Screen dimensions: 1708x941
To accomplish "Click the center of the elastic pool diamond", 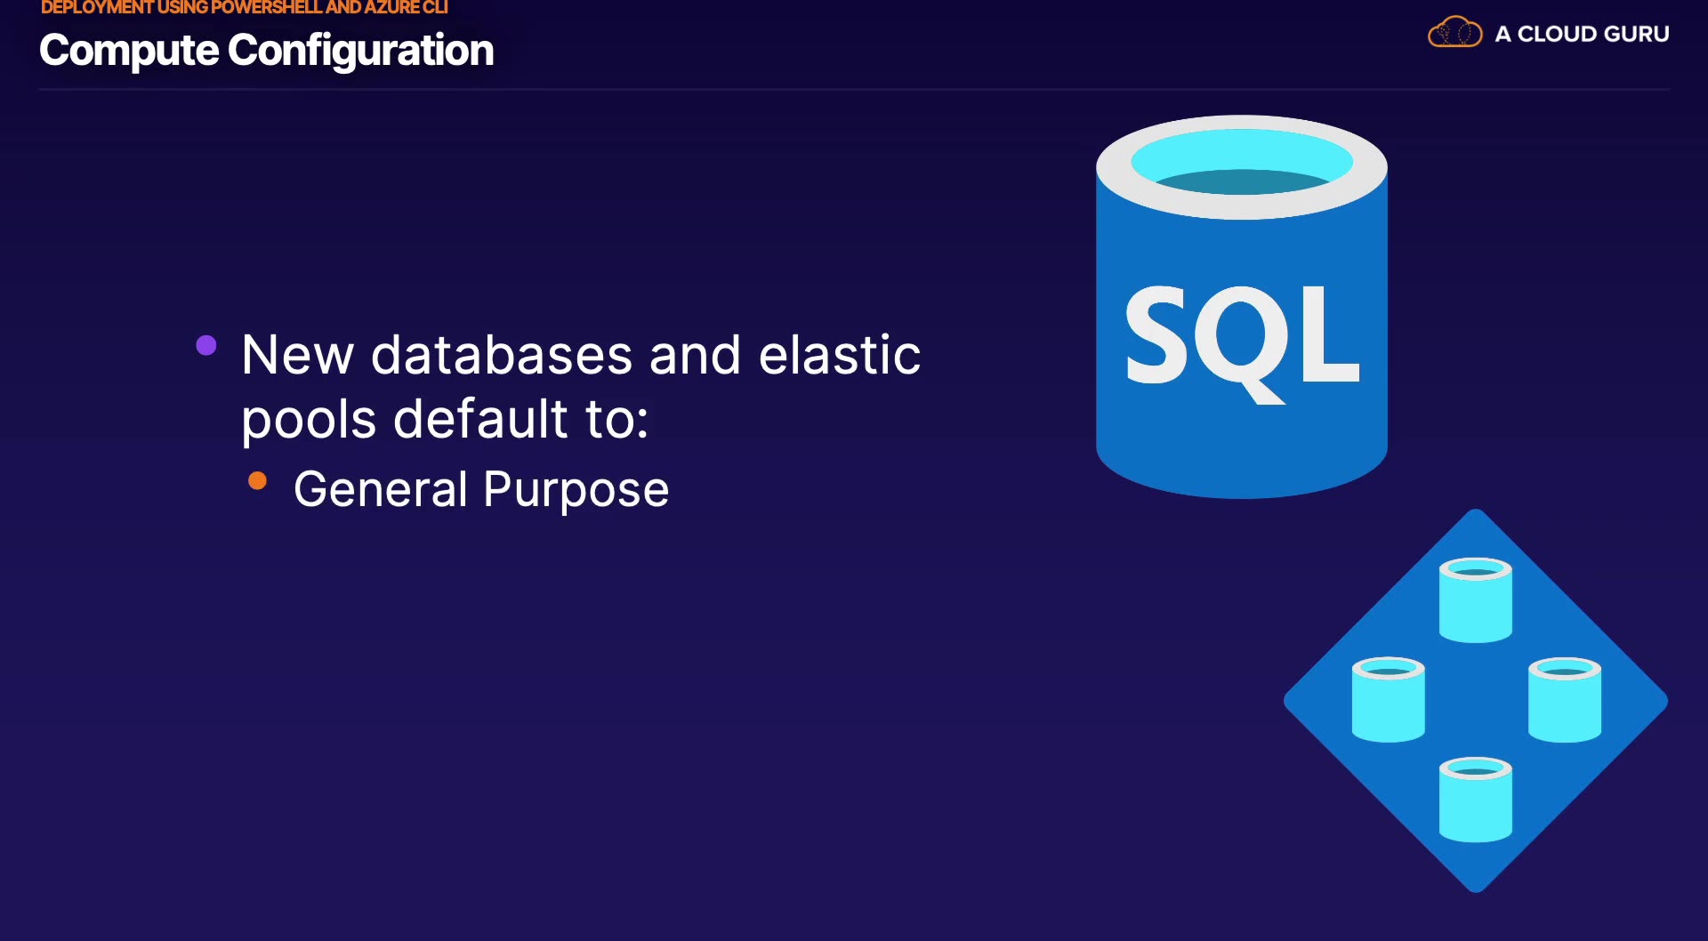I will point(1476,701).
